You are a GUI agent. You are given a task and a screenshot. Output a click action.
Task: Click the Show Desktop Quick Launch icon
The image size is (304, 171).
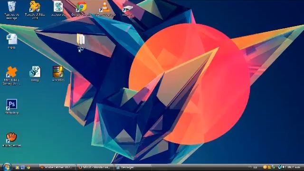point(23,167)
